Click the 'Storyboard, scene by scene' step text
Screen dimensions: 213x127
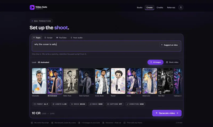(x=65, y=123)
